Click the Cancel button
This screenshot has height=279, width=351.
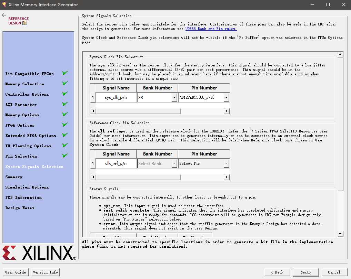click(334, 272)
